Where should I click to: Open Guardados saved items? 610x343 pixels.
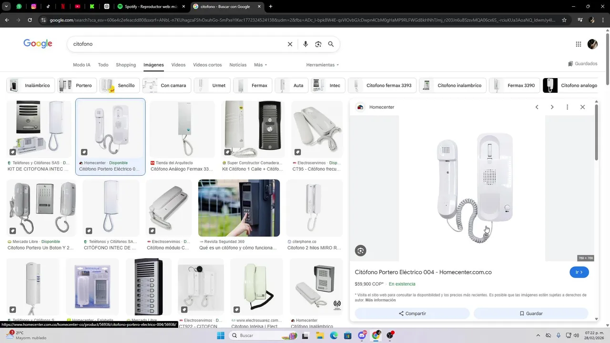582,64
